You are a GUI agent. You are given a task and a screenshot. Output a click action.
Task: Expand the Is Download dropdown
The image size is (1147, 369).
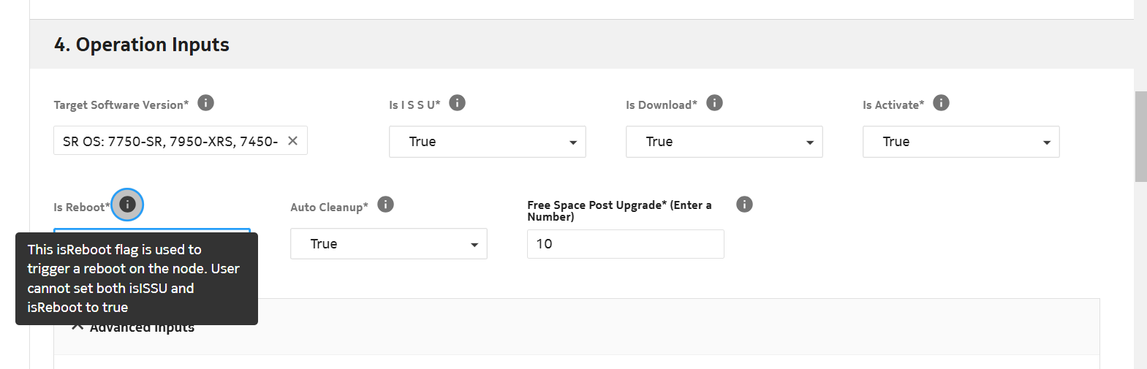724,142
